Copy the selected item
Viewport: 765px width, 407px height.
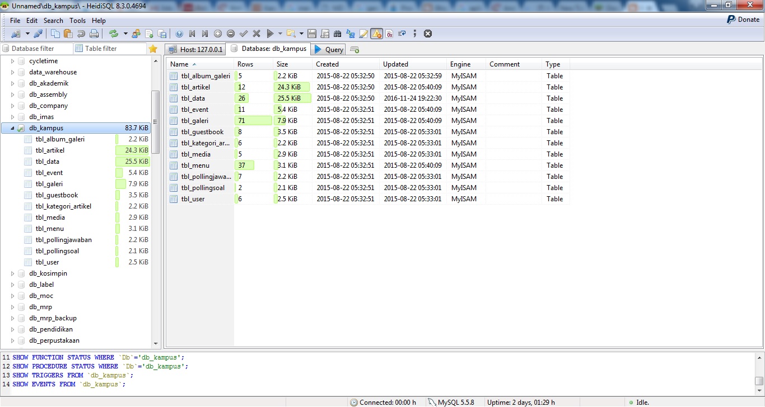pyautogui.click(x=55, y=34)
